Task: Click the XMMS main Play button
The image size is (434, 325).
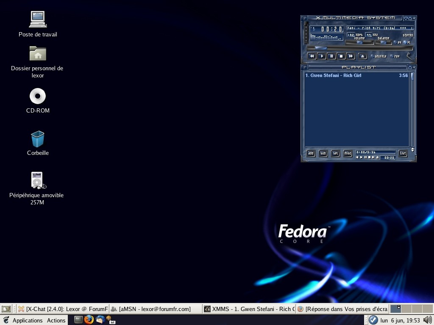Action: click(x=322, y=56)
